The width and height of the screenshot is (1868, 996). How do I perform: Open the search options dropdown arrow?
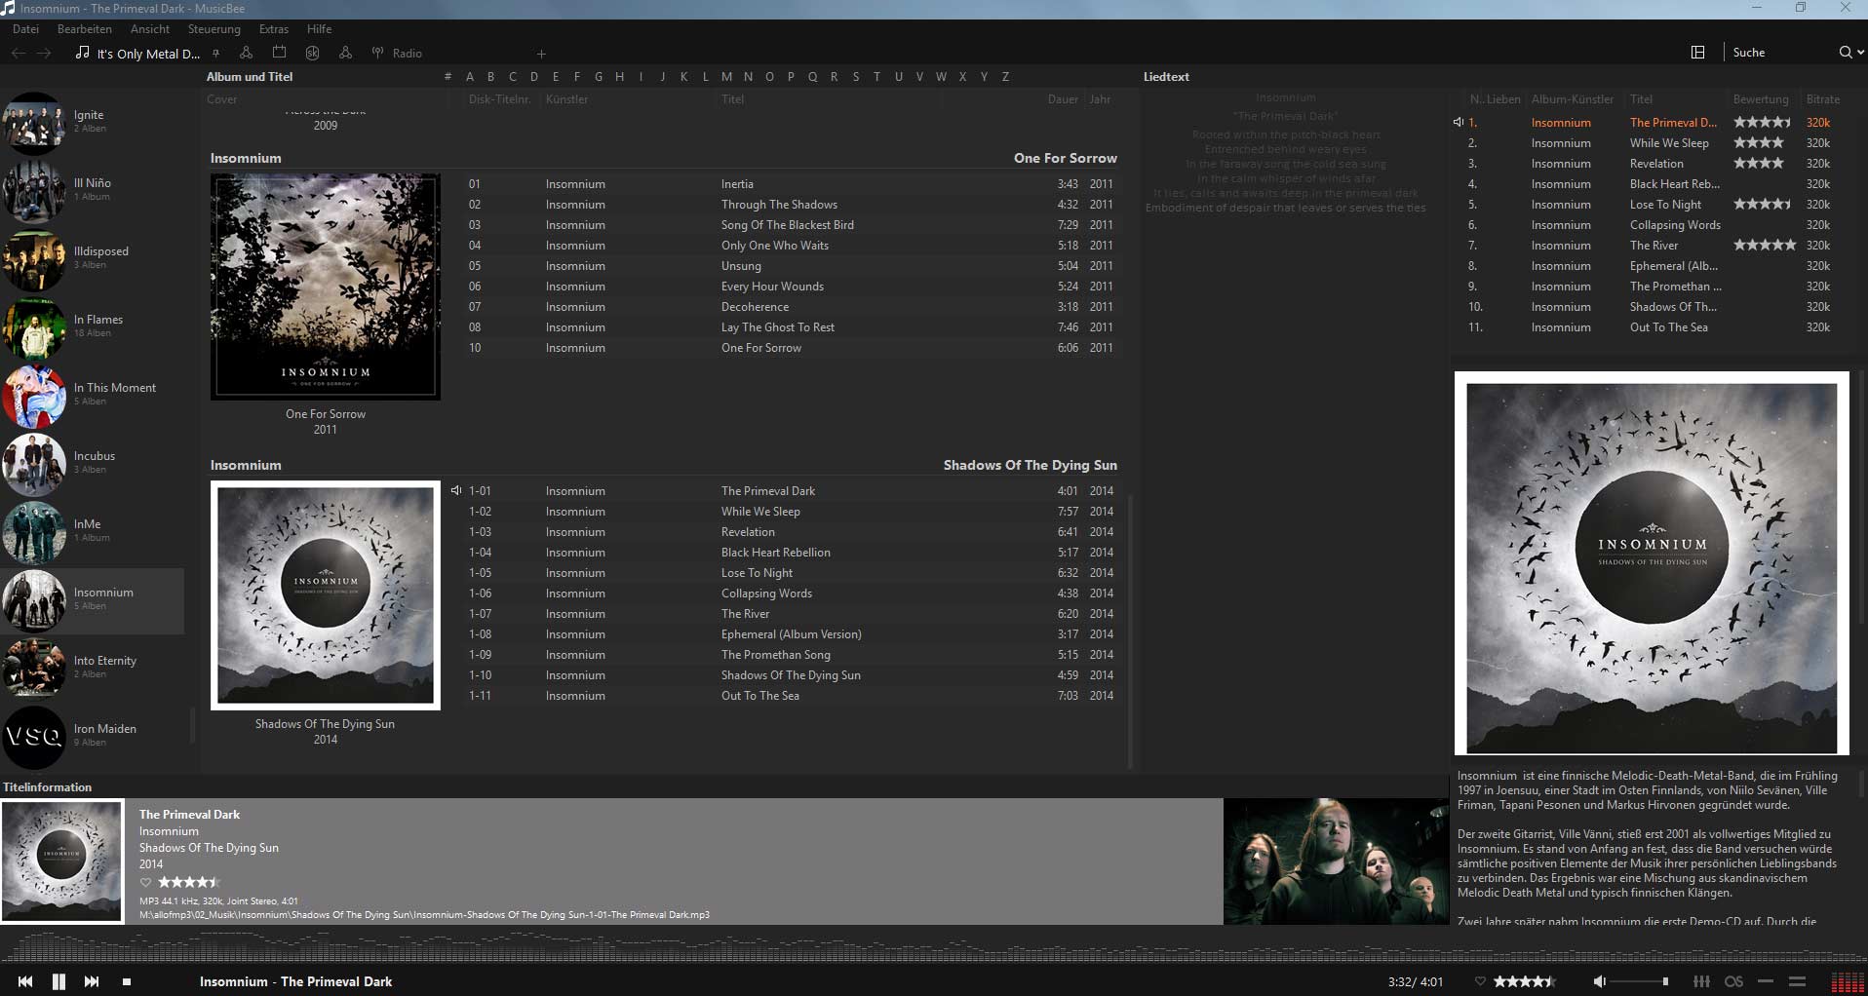coord(1861,53)
